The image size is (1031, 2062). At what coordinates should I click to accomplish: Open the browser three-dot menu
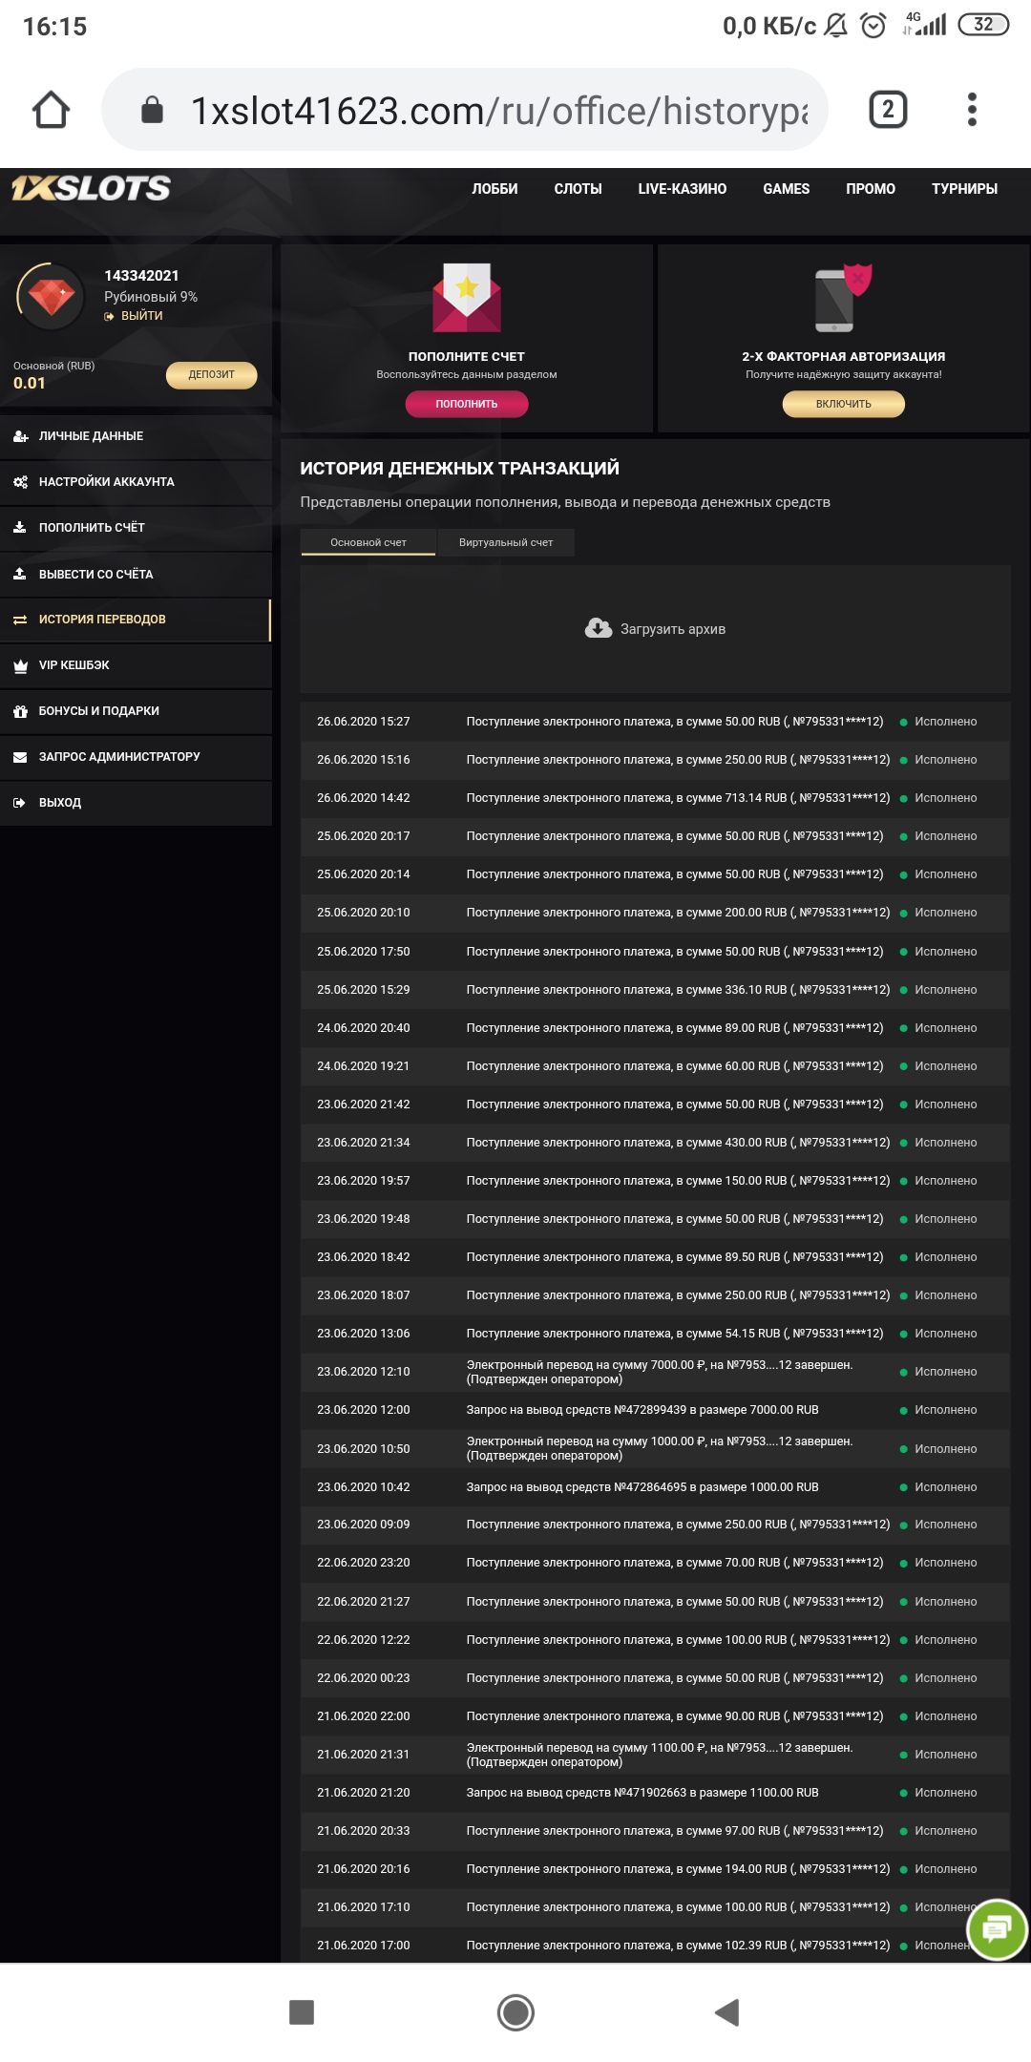[971, 110]
